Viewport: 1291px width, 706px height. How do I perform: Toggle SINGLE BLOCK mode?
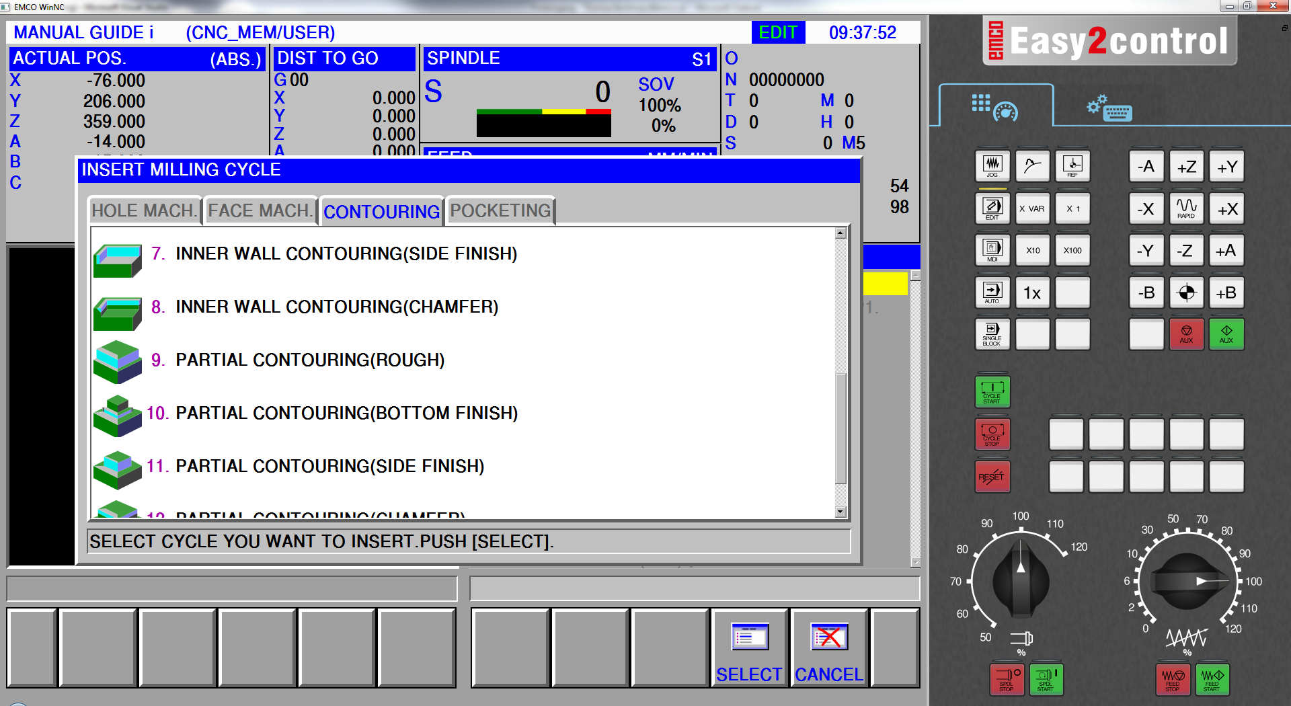[x=992, y=334]
